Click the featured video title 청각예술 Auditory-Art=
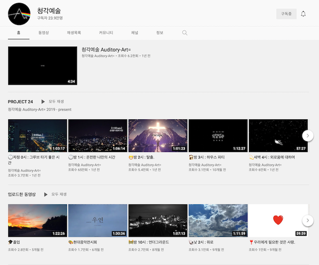The height and width of the screenshot is (265, 319). pyautogui.click(x=106, y=49)
